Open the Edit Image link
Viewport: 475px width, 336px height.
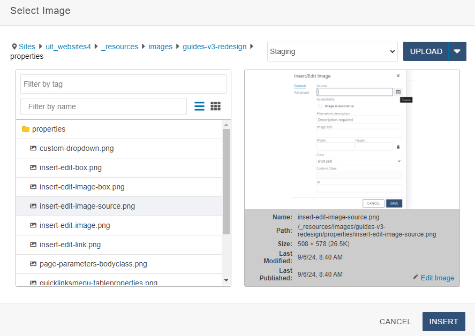pyautogui.click(x=437, y=278)
